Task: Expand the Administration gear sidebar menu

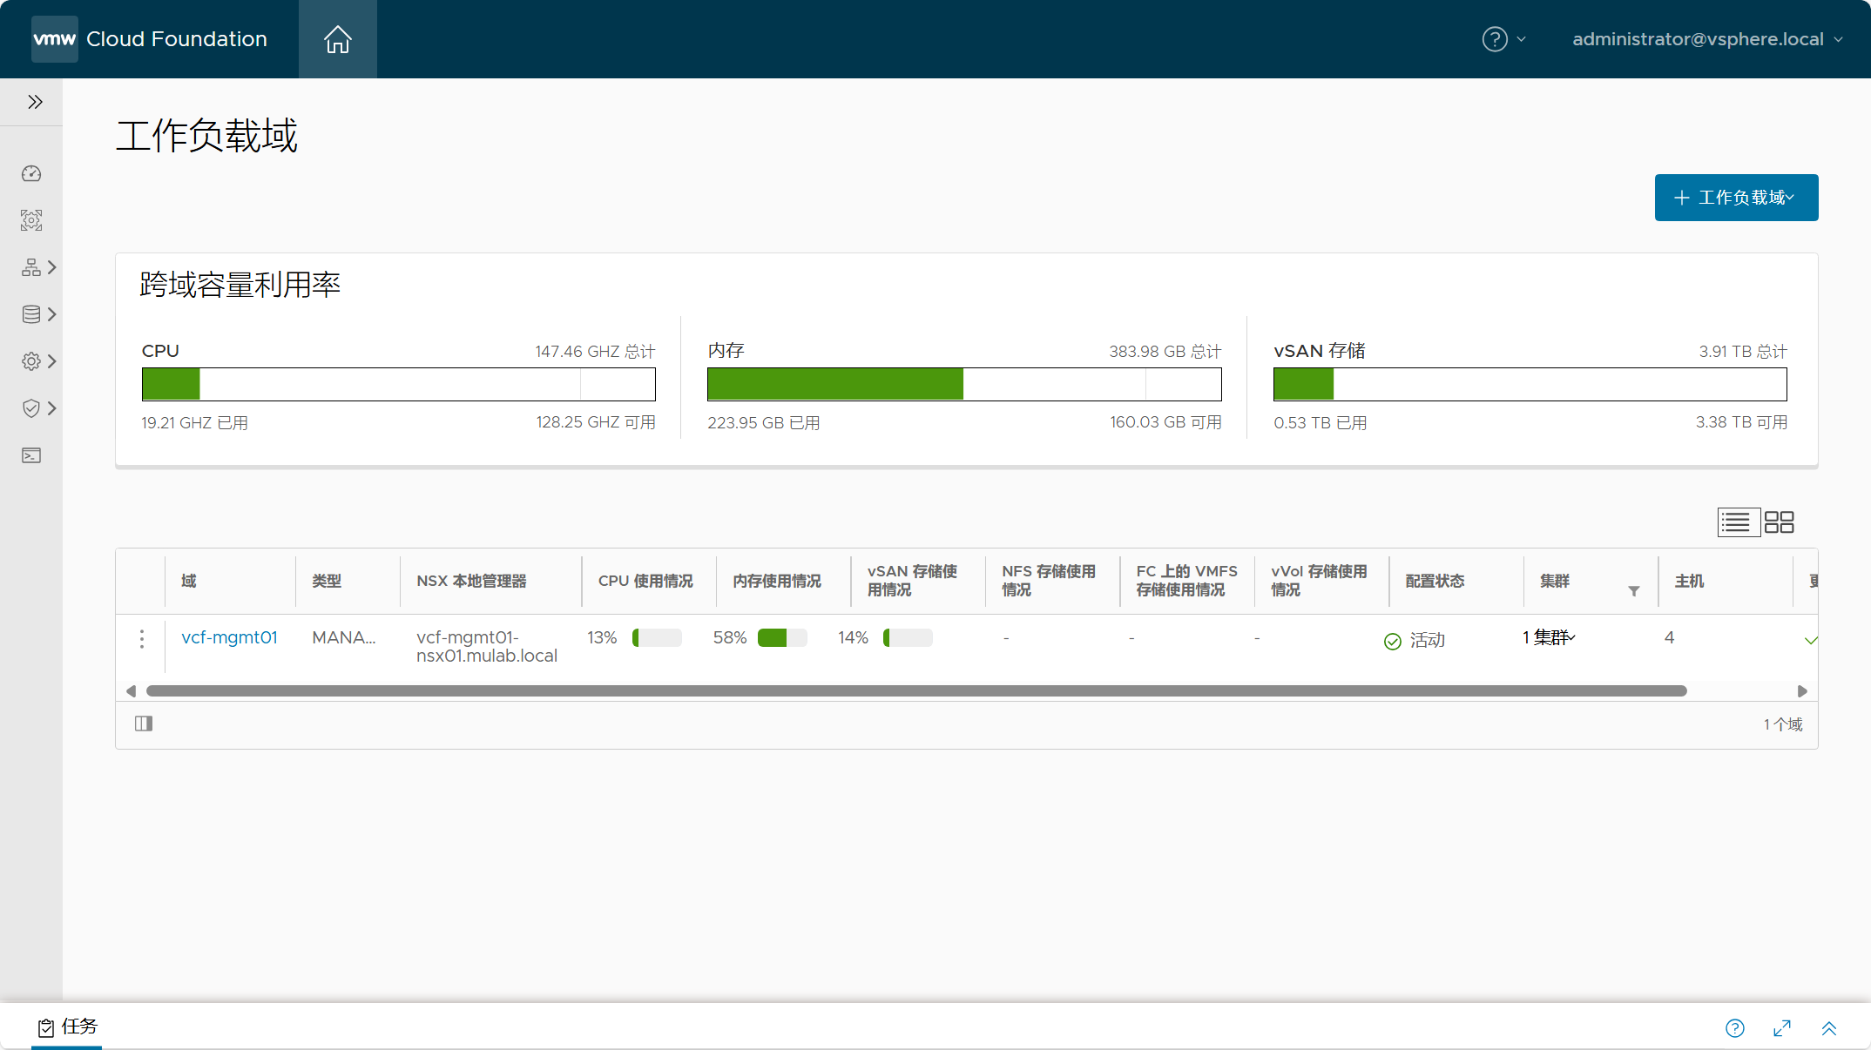Action: [x=39, y=361]
